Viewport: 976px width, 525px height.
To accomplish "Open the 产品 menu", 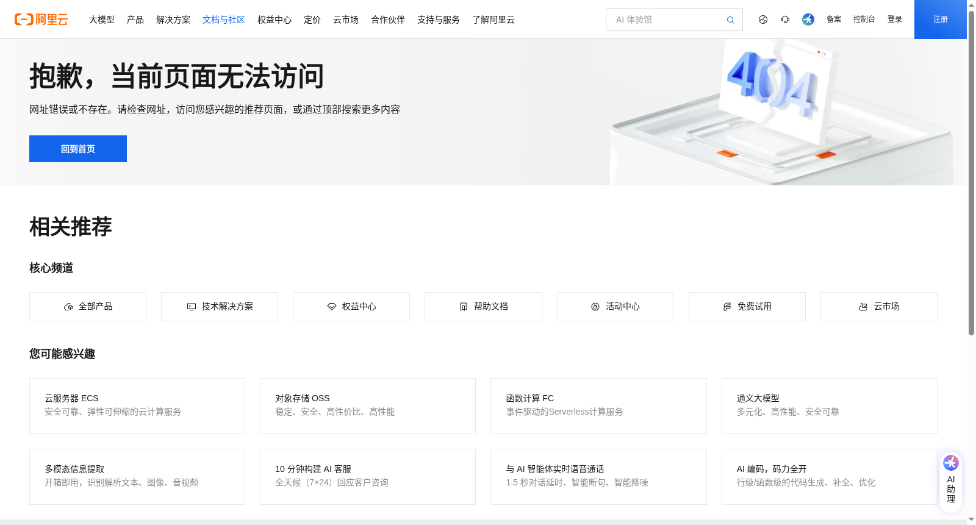I will (135, 20).
